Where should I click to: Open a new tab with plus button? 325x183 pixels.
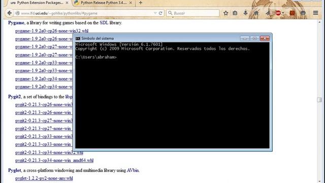tap(141, 3)
